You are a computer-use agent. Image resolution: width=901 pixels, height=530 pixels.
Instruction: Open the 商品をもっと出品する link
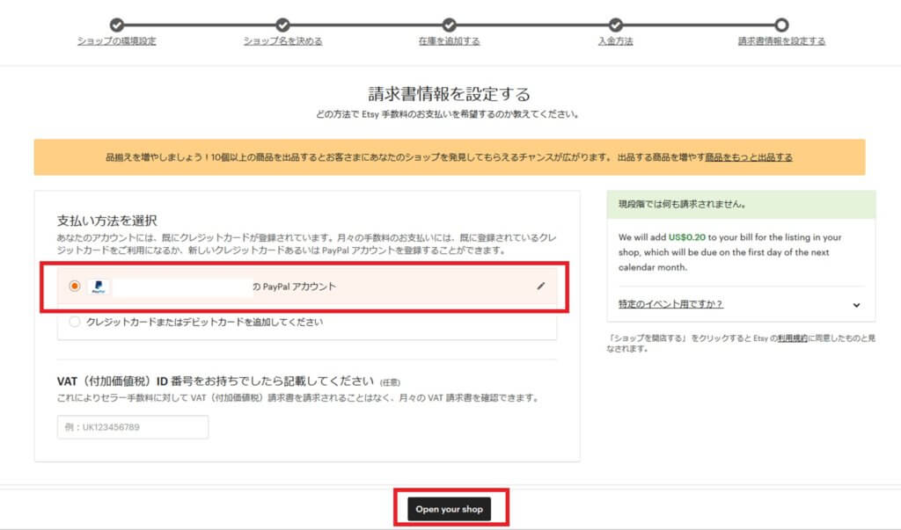749,156
